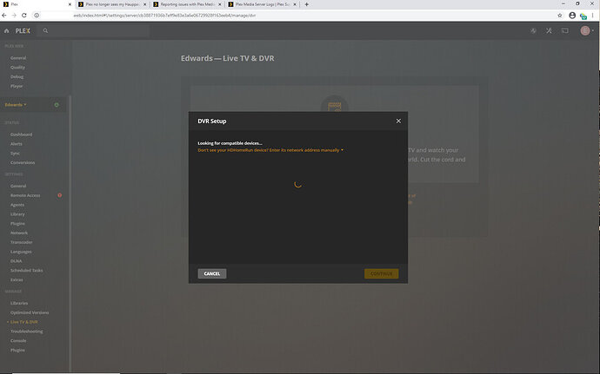Open the user avatar menu

click(587, 30)
